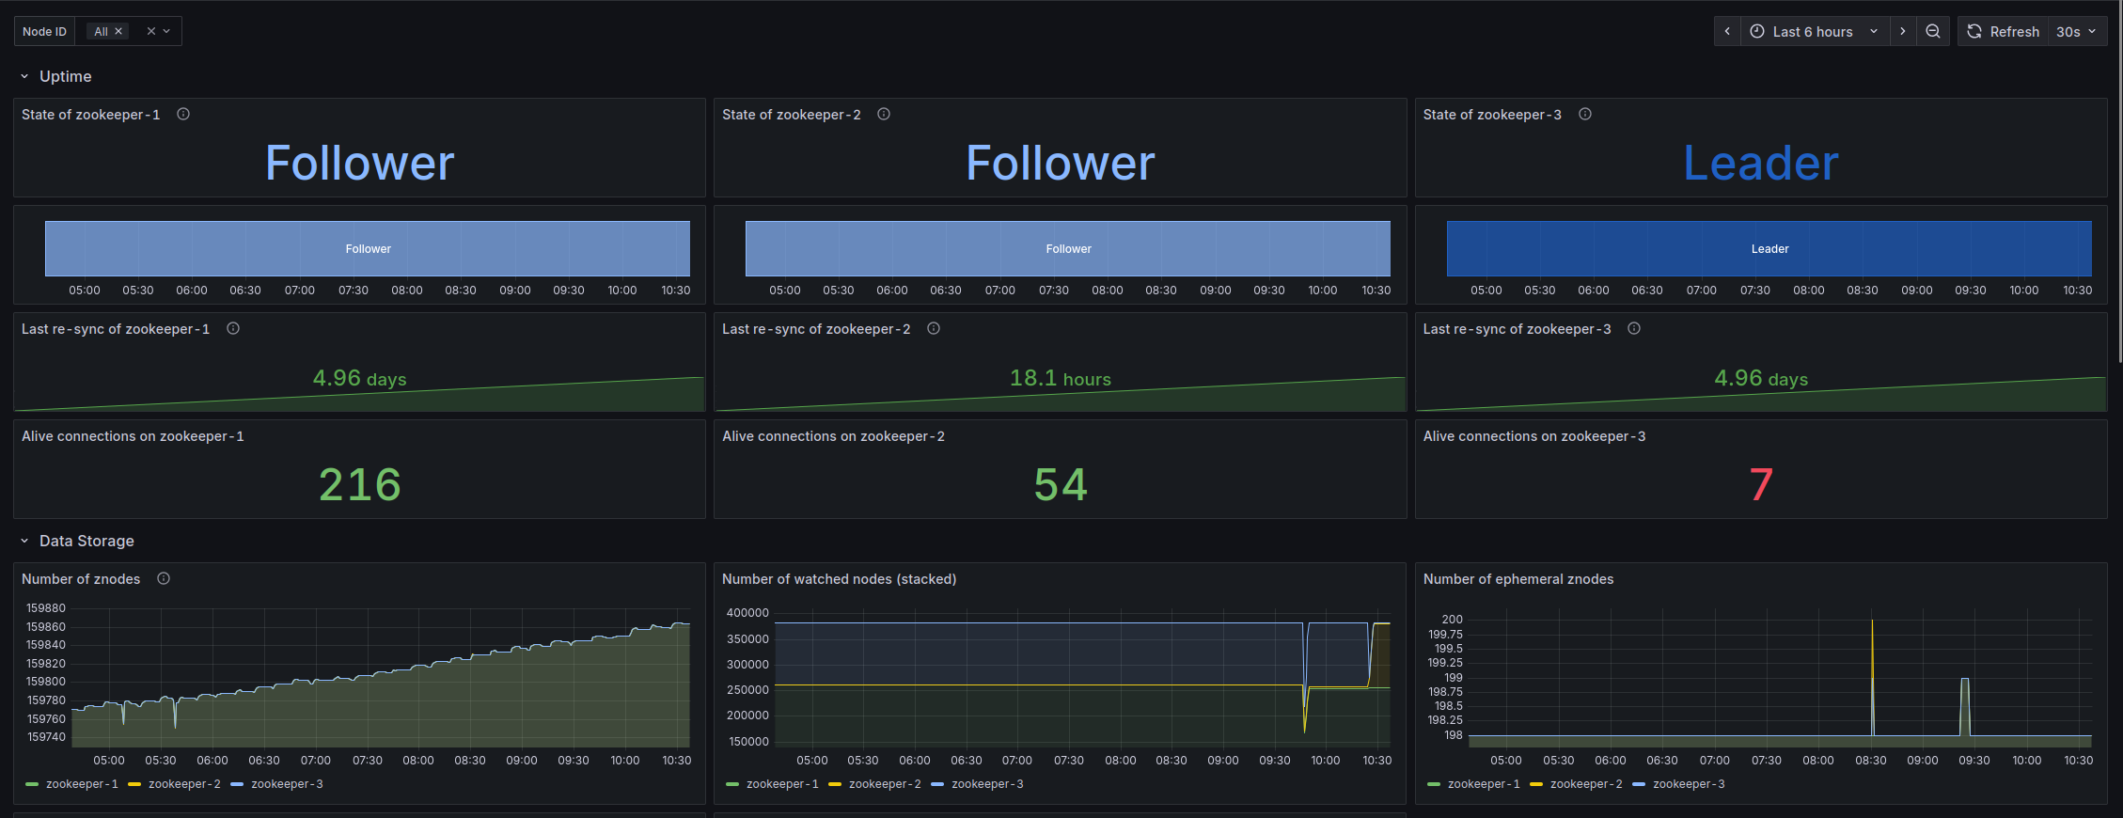Open the Last 6 hours time picker
The image size is (2123, 818).
(1813, 31)
